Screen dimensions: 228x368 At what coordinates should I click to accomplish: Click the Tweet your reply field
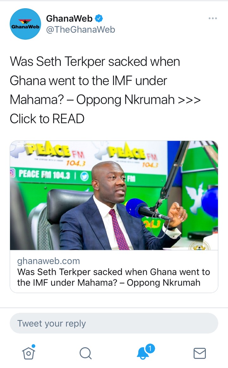tap(114, 323)
